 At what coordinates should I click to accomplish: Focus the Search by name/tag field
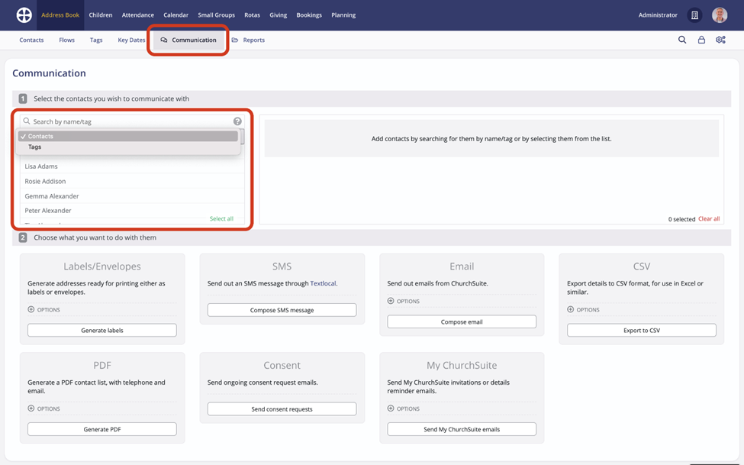(132, 121)
